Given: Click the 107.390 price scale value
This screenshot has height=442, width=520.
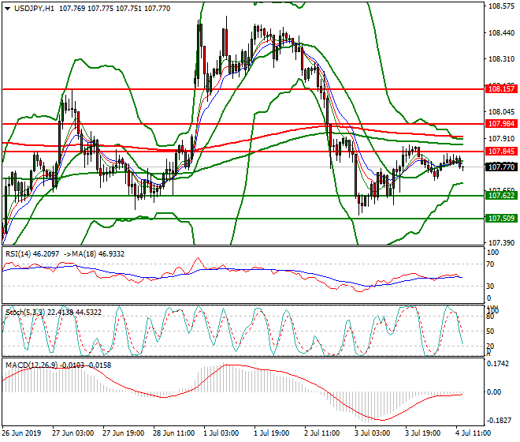Looking at the screenshot, I should click(x=501, y=243).
